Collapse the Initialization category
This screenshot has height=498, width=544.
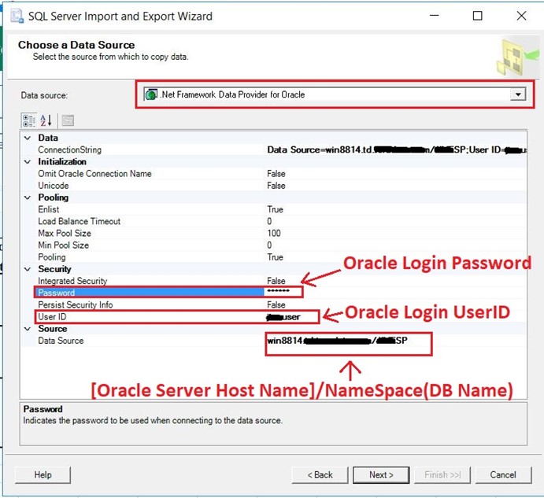coord(28,162)
